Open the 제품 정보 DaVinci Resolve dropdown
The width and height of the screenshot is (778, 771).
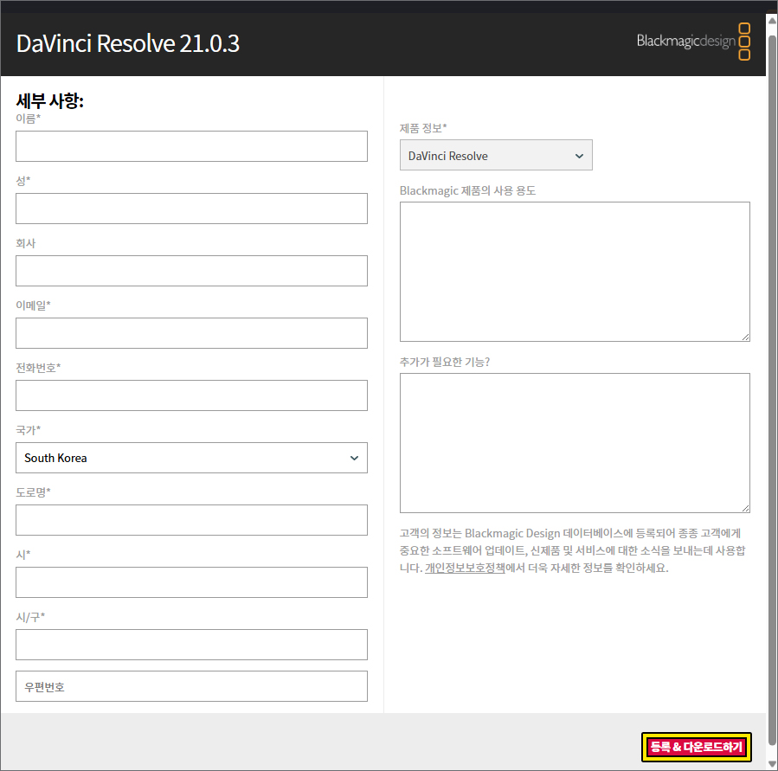click(496, 155)
